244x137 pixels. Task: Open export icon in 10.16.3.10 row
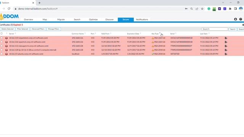click(226, 38)
